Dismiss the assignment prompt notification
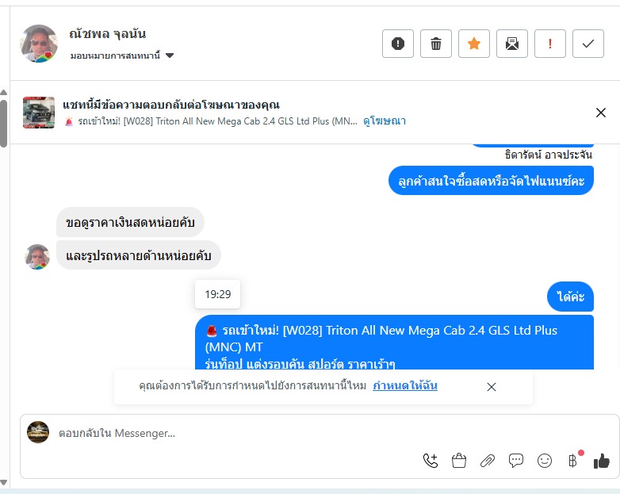 tap(491, 387)
